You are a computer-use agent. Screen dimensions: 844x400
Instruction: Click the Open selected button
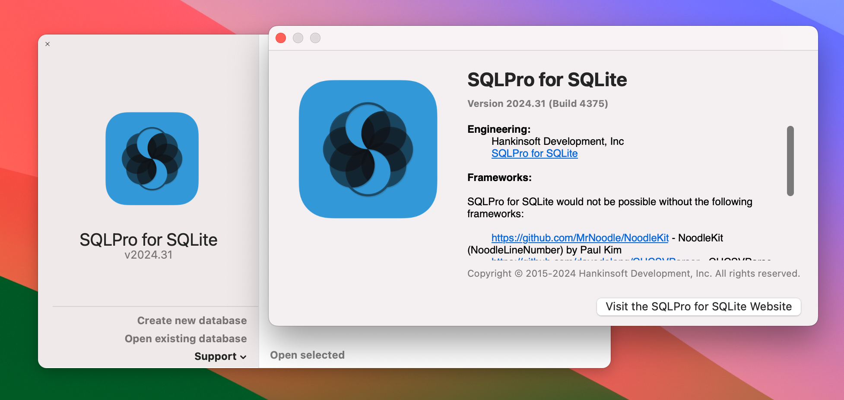pyautogui.click(x=307, y=355)
